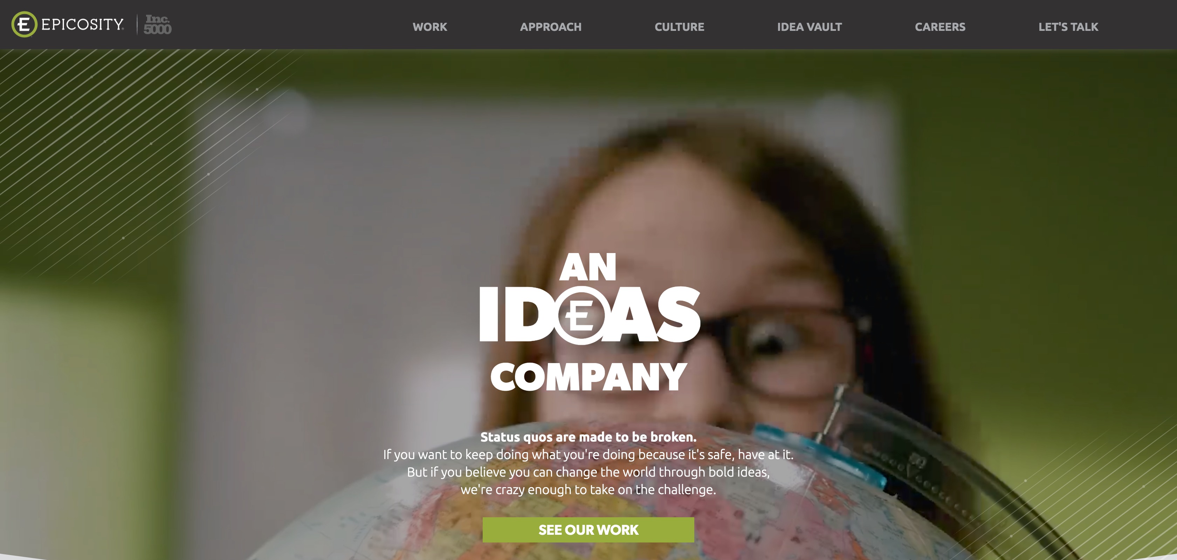The image size is (1177, 560).
Task: Click the COMPANY headline text
Action: (588, 377)
